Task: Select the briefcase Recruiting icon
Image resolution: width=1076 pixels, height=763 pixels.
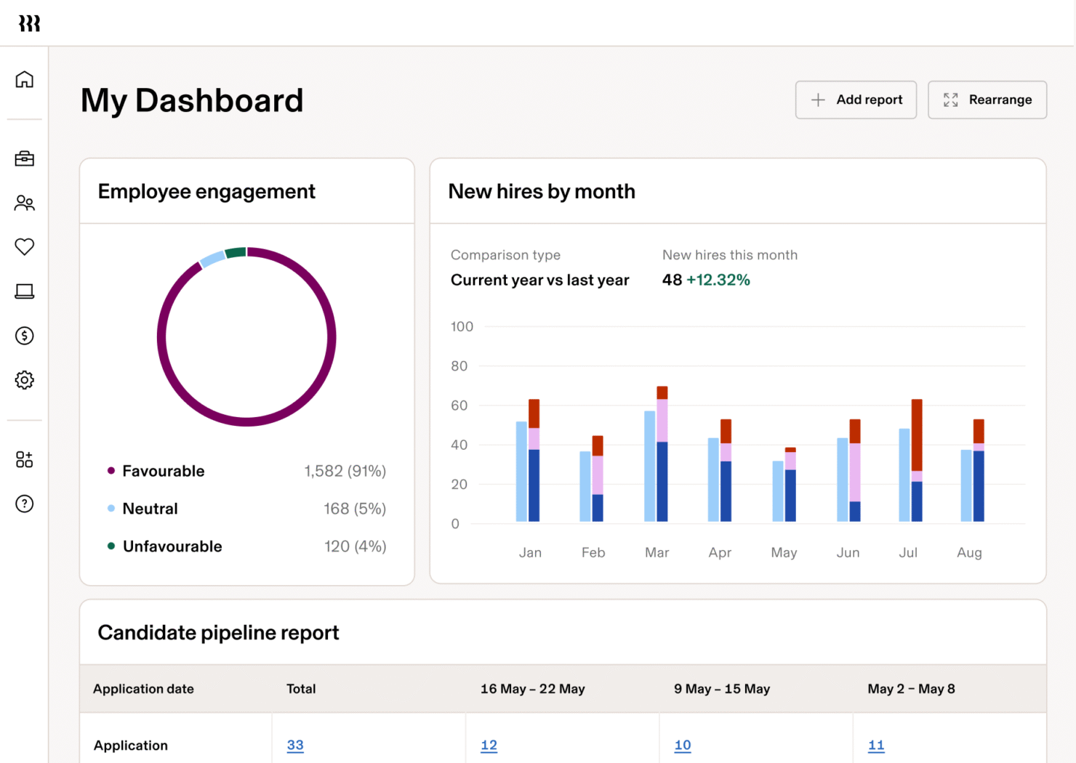Action: [24, 158]
